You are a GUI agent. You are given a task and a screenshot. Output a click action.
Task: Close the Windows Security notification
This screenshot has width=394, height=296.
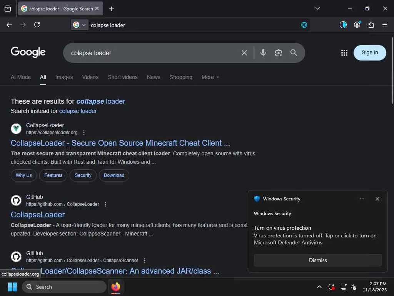(x=377, y=199)
